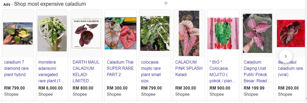Open BIG Colocasia MOJITO listing link
The width and height of the screenshot is (307, 103).
pos(223,71)
